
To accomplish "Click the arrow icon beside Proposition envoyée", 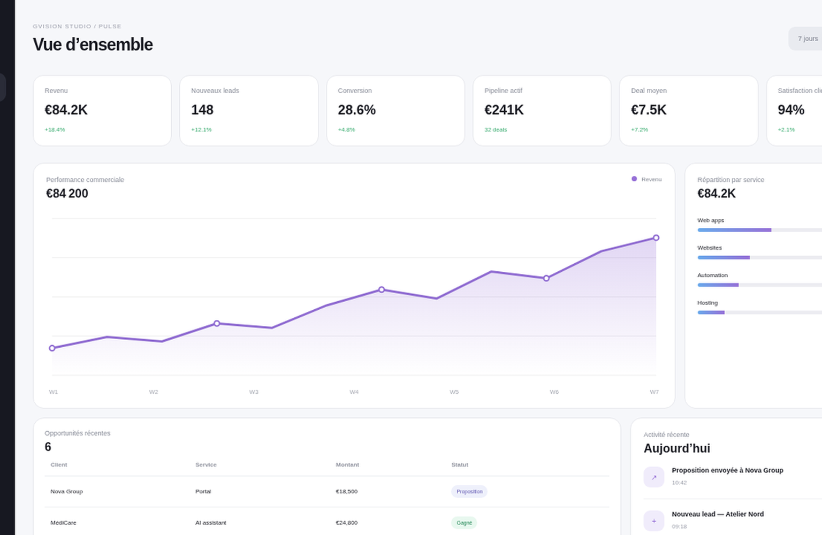I will tap(653, 477).
